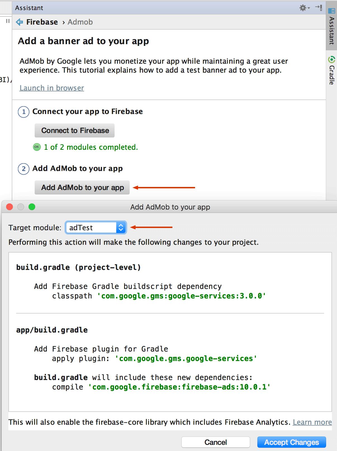Click the pause icon on the left edge
The image size is (337, 451).
[x=8, y=21]
